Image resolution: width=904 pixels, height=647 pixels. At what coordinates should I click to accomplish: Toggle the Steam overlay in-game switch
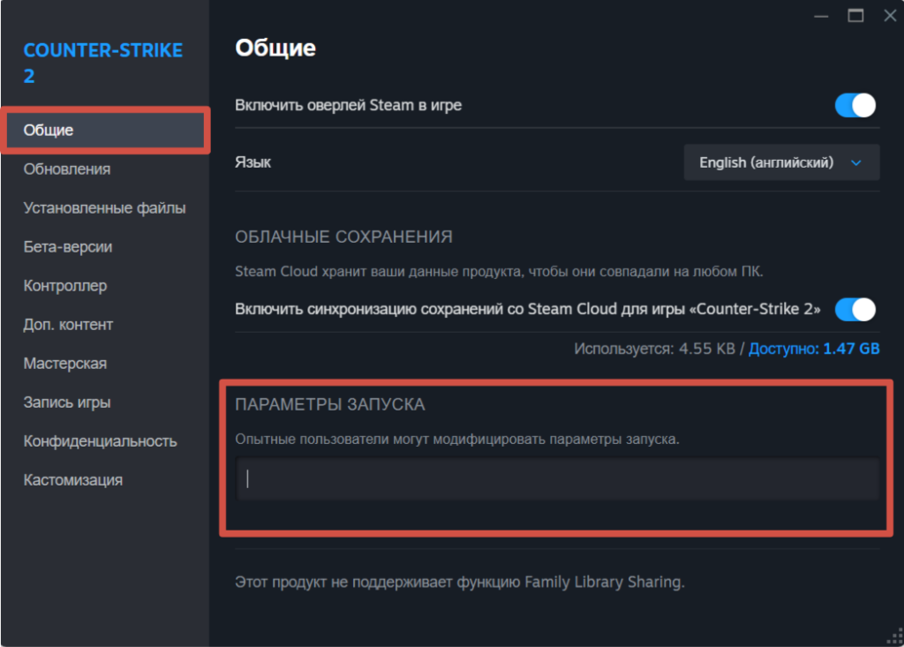pyautogui.click(x=855, y=105)
